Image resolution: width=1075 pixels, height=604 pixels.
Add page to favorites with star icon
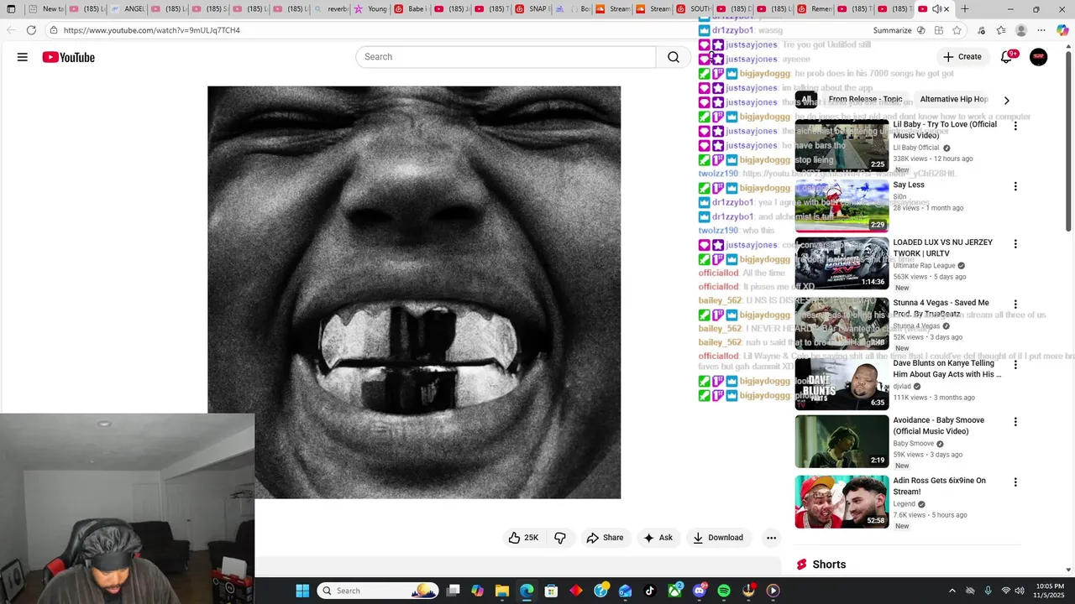point(957,30)
